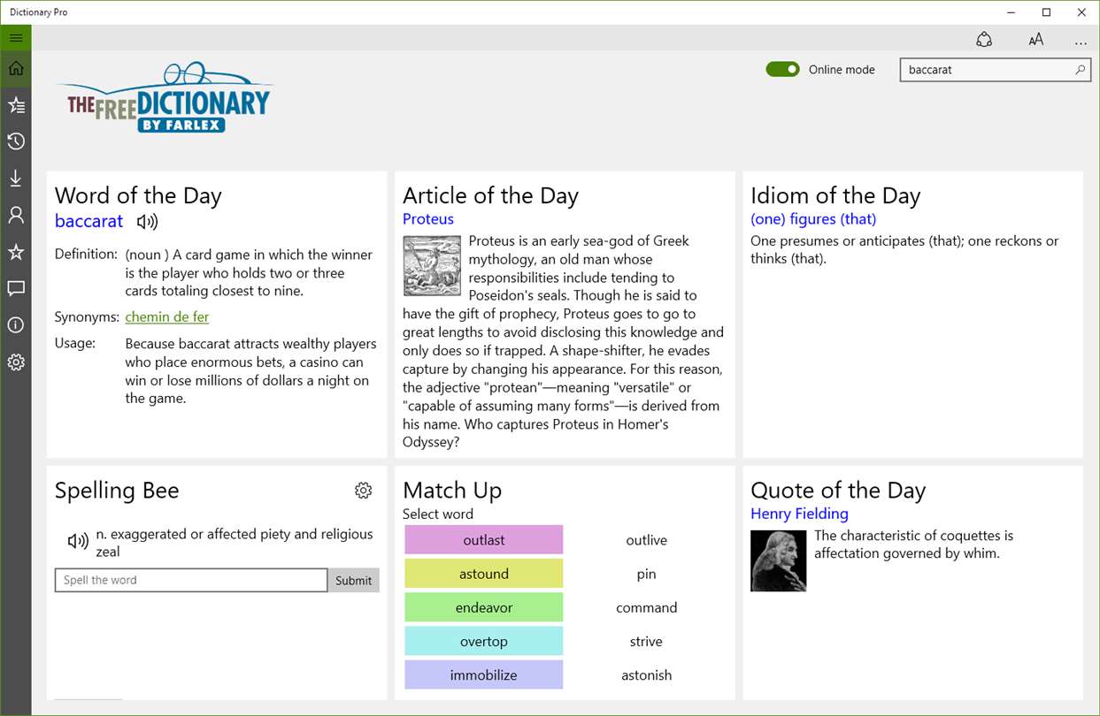This screenshot has width=1100, height=716.
Task: Click the Henry Fielding portrait thumbnail
Action: tap(779, 560)
